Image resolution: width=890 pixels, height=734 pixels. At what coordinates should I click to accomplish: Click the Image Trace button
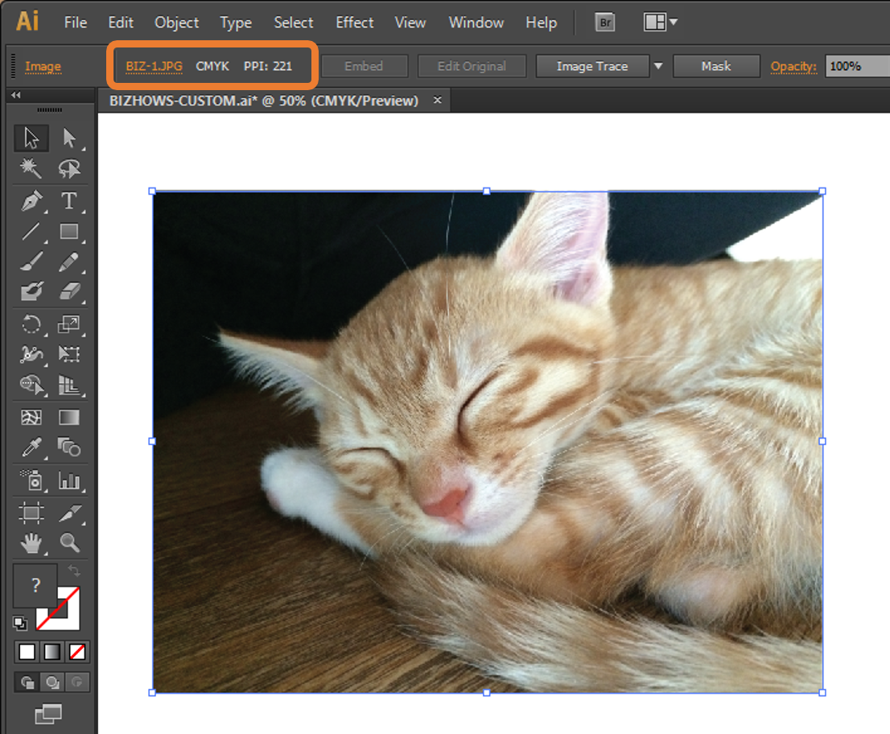point(591,66)
